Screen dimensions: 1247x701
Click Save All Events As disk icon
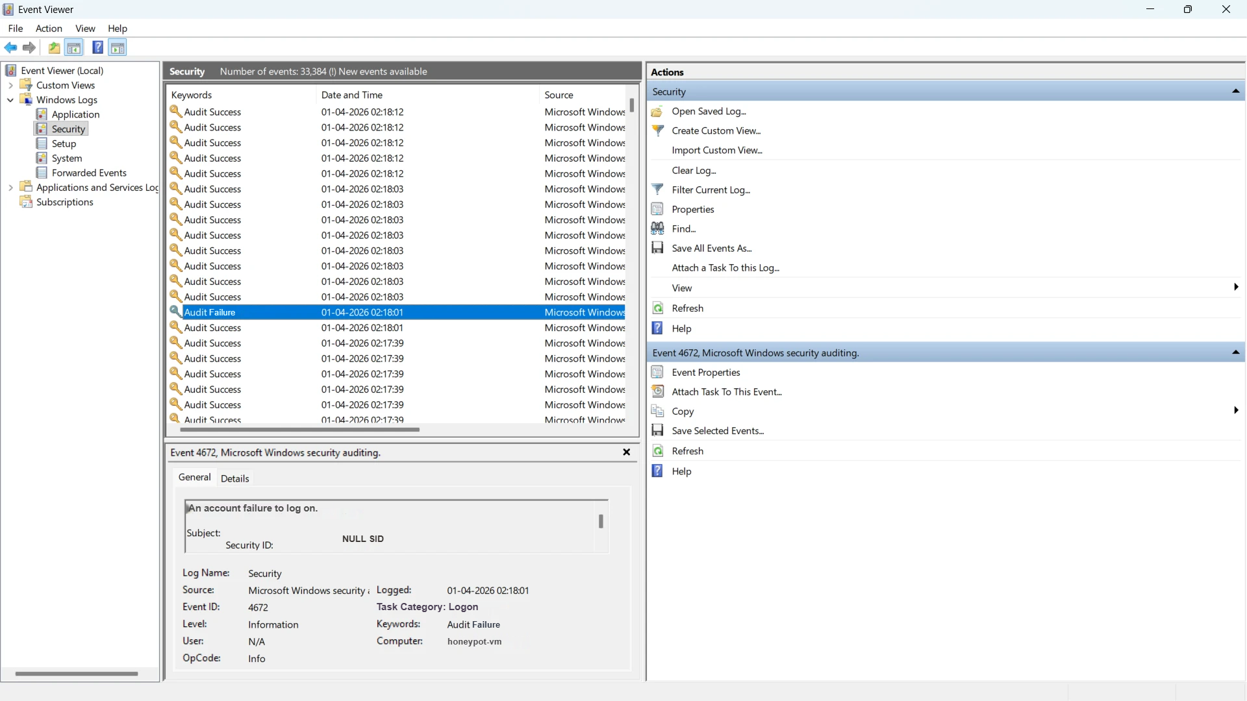pyautogui.click(x=657, y=247)
